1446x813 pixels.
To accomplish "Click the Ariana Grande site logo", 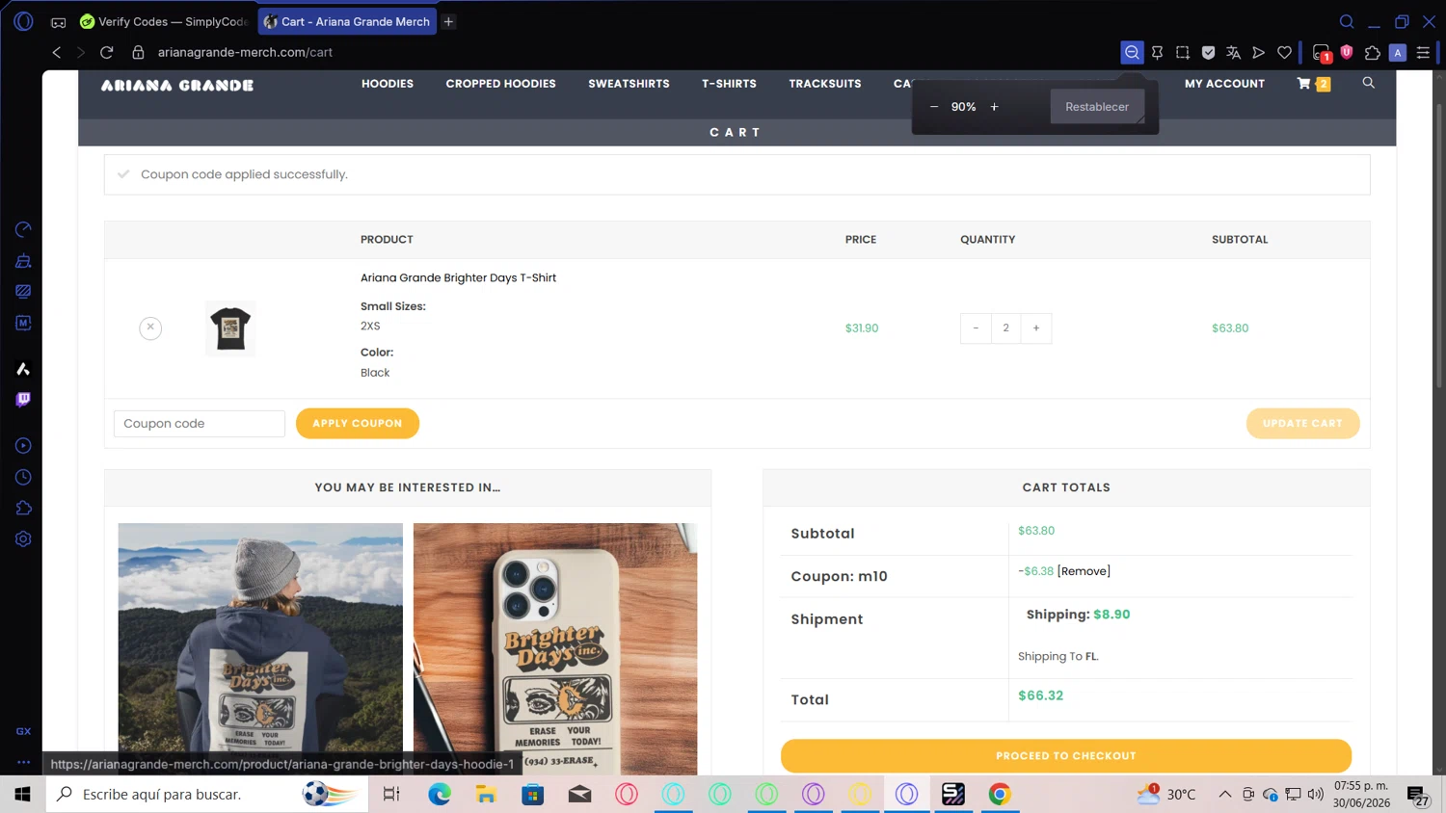I will pyautogui.click(x=177, y=85).
